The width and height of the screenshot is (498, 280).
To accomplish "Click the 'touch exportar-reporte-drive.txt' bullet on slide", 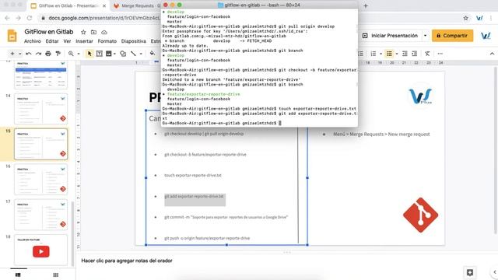I will (x=193, y=175).
